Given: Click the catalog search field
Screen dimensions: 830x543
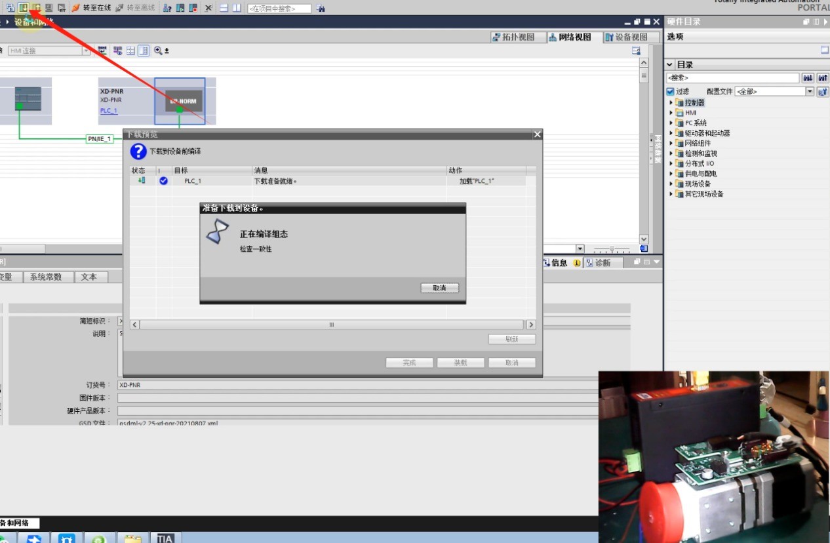Looking at the screenshot, I should pyautogui.click(x=732, y=78).
